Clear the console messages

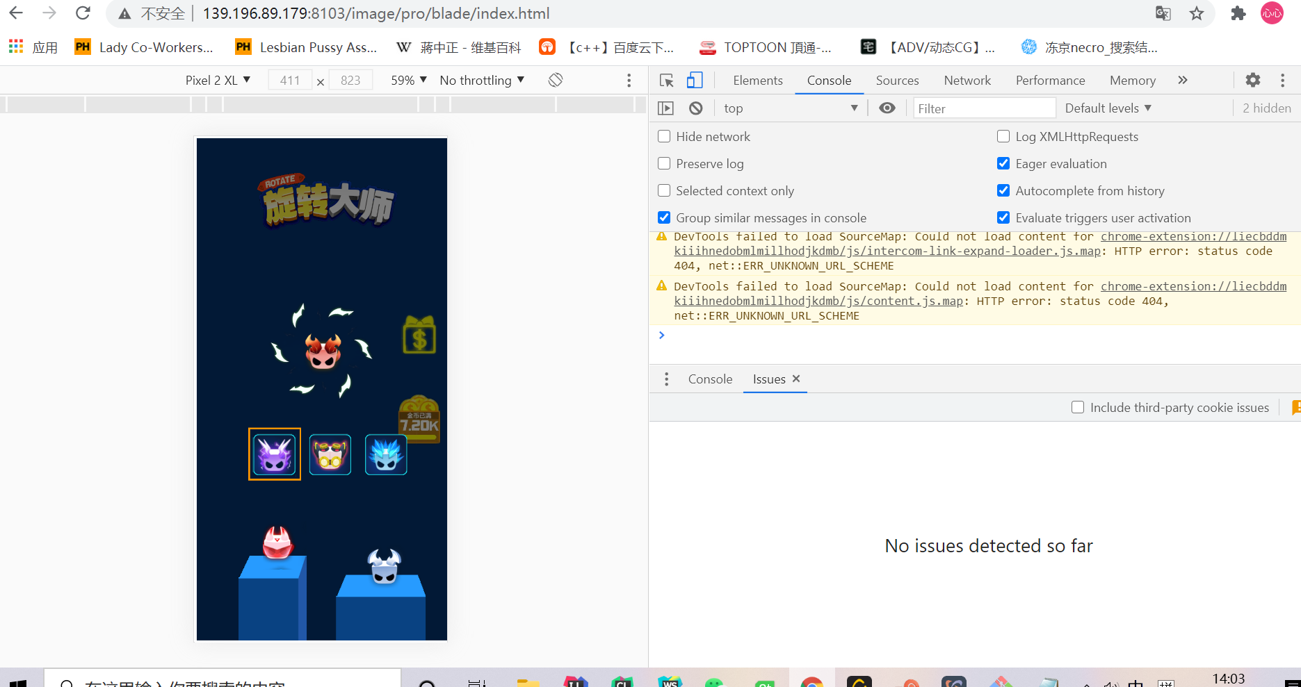click(x=695, y=108)
